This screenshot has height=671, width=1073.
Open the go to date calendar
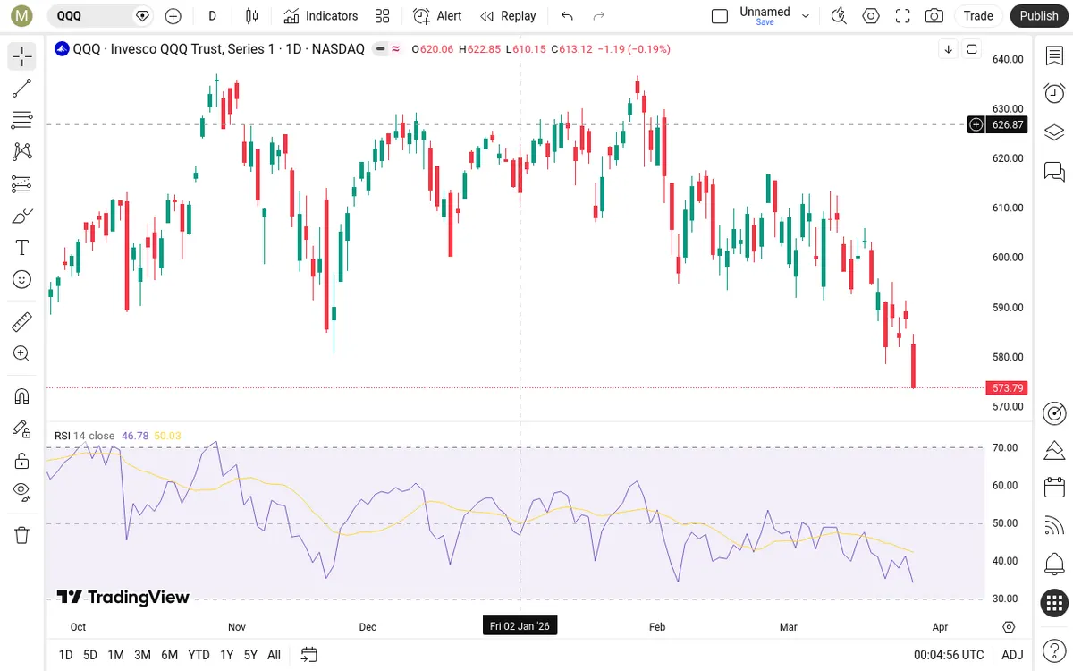click(309, 655)
